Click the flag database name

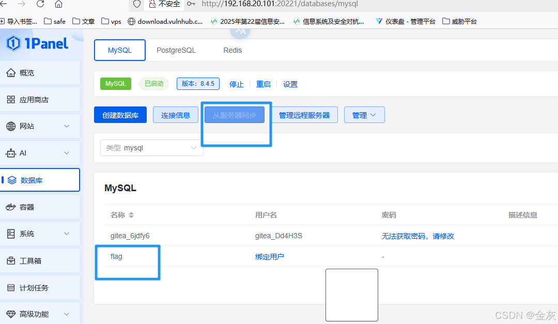pyautogui.click(x=116, y=256)
